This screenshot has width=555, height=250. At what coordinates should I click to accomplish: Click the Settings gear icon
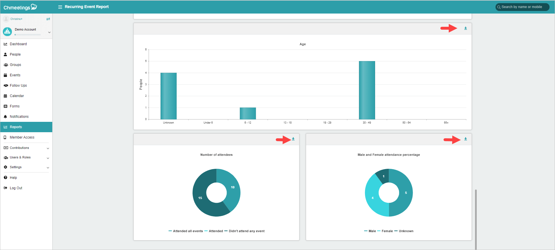point(5,167)
